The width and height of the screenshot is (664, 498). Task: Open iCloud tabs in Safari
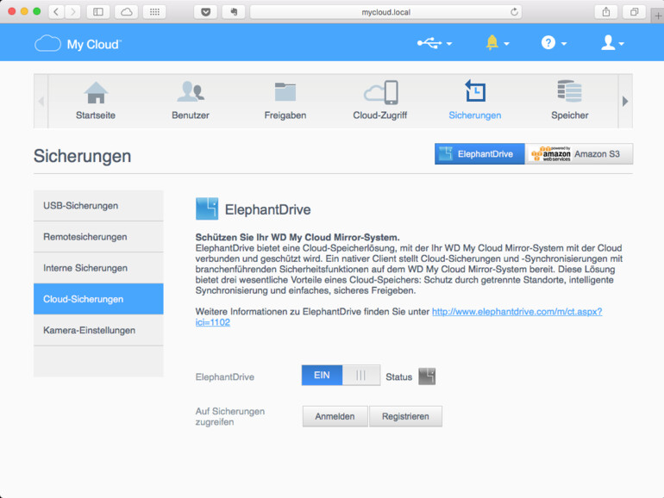click(126, 12)
